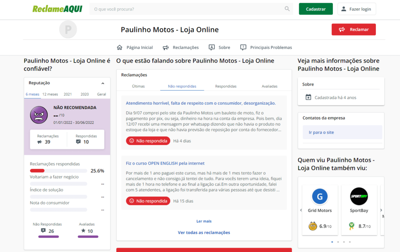This screenshot has width=400, height=252.
Task: Click the calendar icon beside Cadastrada há 4 anos
Action: 309,97
